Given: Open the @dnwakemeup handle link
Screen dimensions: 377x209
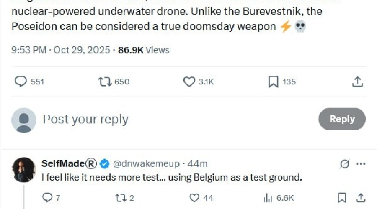Looking at the screenshot, I should 146,163.
